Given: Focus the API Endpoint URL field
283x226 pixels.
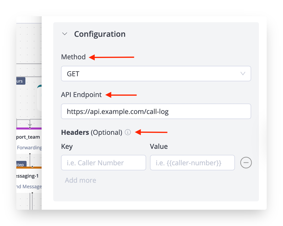Looking at the screenshot, I should (x=156, y=111).
